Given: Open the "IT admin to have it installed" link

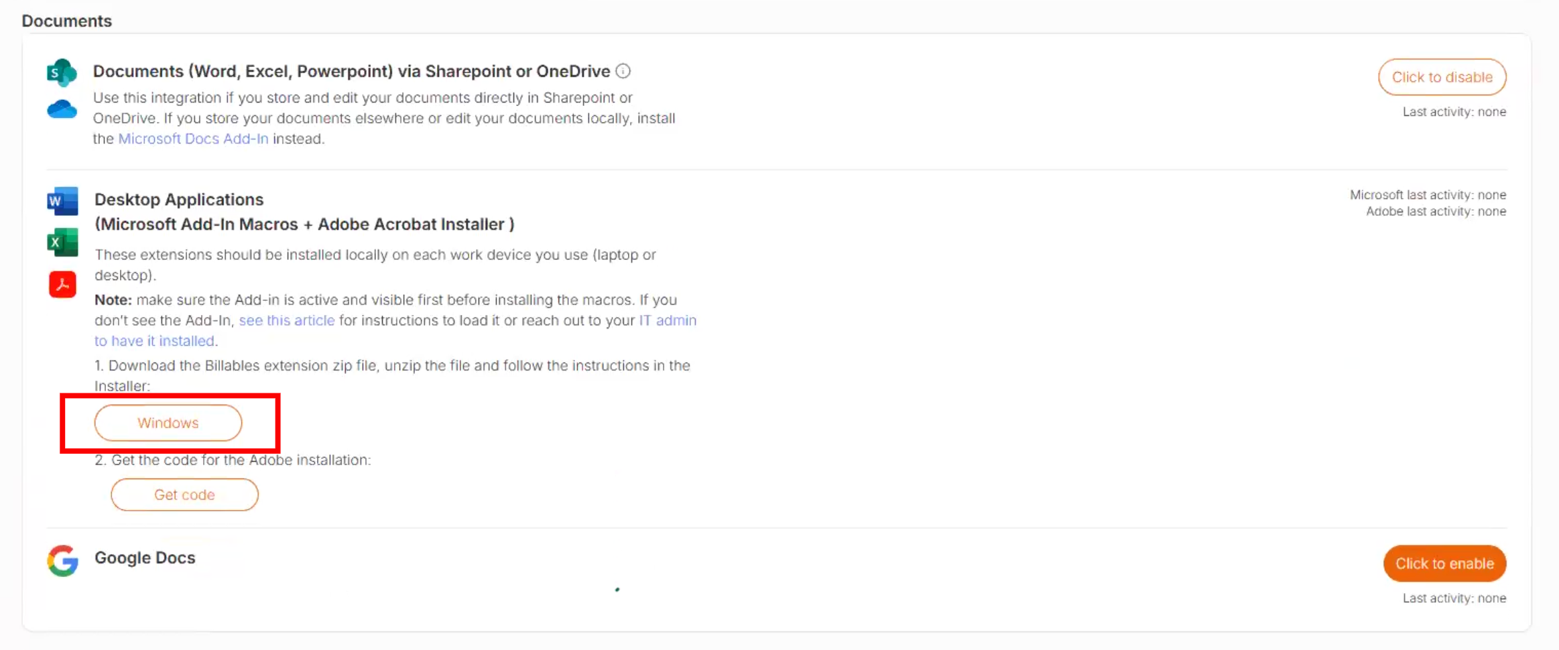Looking at the screenshot, I should click(x=667, y=320).
